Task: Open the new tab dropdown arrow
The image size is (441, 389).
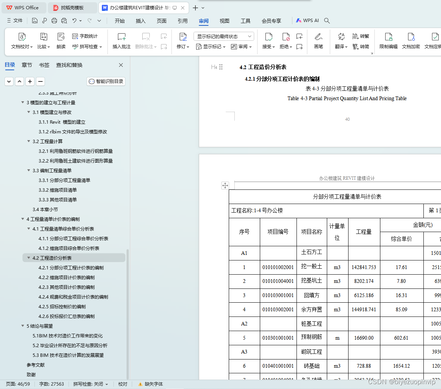Action: click(x=203, y=8)
